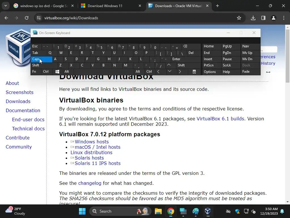Click the Enter key on keyboard

186,59
